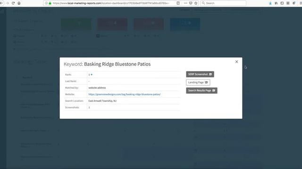Open the Search Results Page button
The width and height of the screenshot is (302, 169).
tap(201, 91)
